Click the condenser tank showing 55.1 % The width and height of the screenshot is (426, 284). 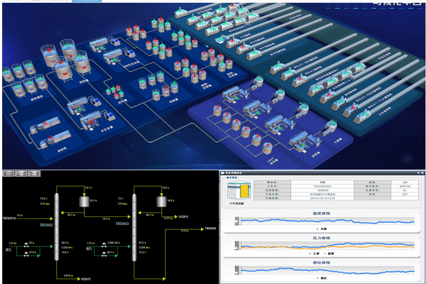(x=83, y=202)
